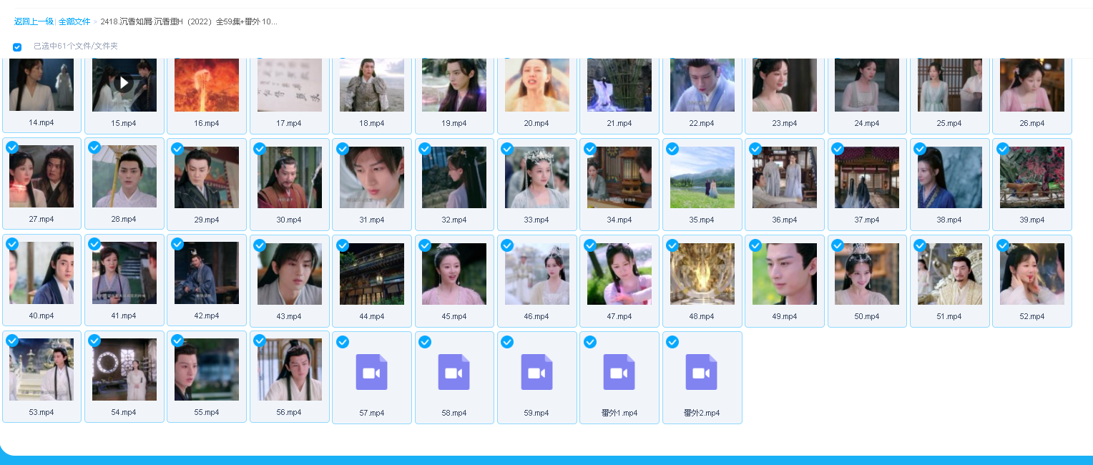Open the video file icon for 58.mp4
The height and width of the screenshot is (465, 1093).
[454, 372]
